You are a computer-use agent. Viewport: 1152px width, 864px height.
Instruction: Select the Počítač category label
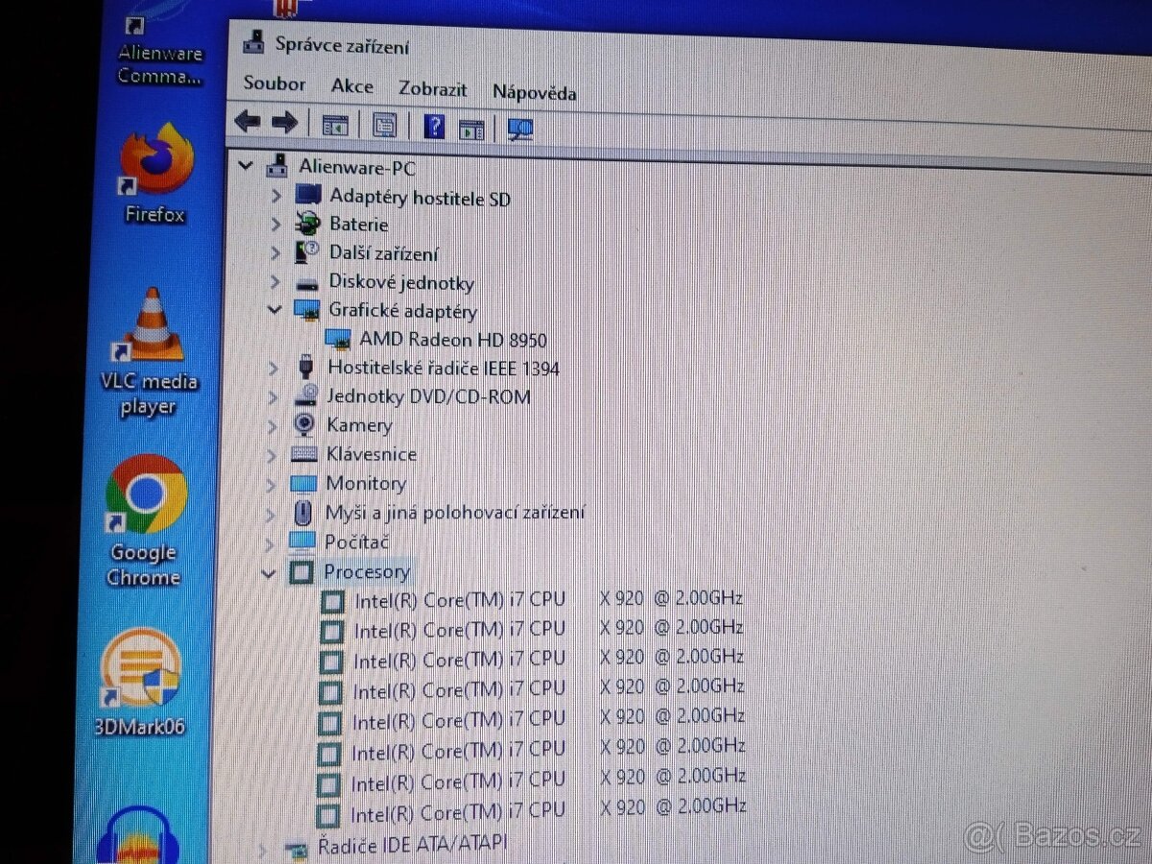pyautogui.click(x=356, y=541)
